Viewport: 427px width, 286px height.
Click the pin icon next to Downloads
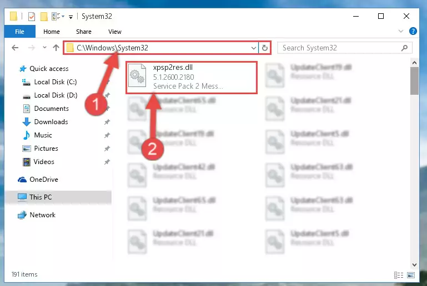click(x=107, y=122)
